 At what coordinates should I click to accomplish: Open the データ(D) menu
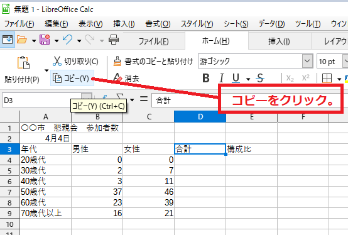272,24
